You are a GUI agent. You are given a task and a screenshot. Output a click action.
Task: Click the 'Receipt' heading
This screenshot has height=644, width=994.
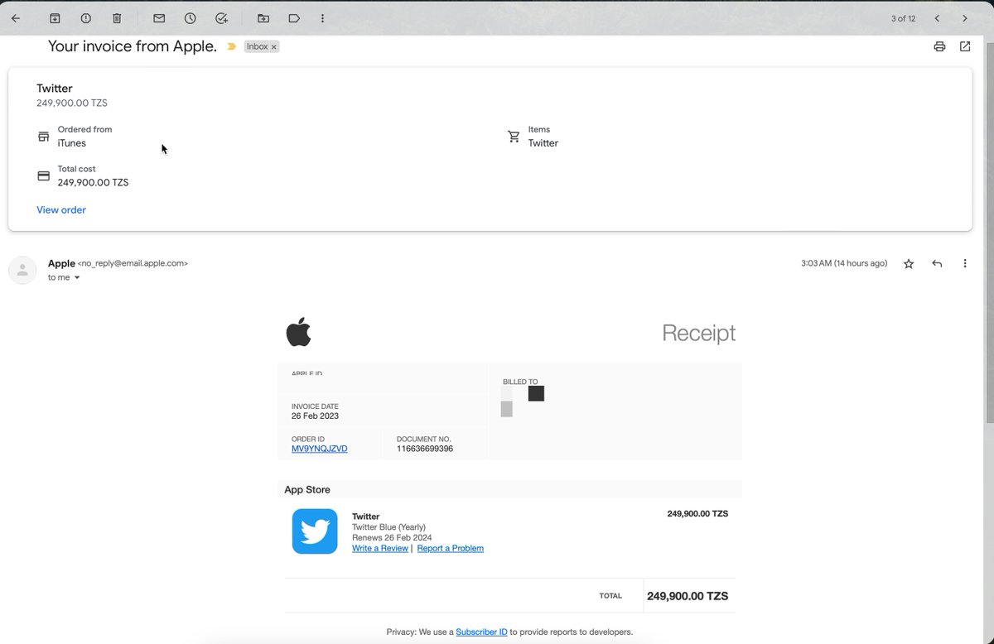(x=698, y=333)
